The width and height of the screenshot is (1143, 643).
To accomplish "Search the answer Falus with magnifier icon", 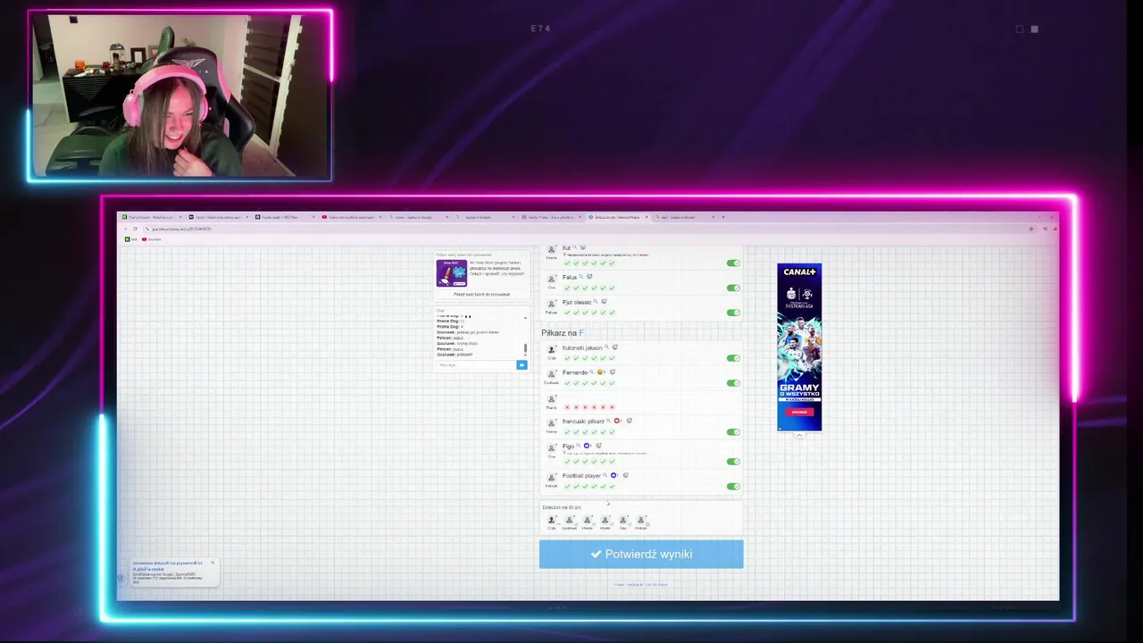I will (x=581, y=277).
